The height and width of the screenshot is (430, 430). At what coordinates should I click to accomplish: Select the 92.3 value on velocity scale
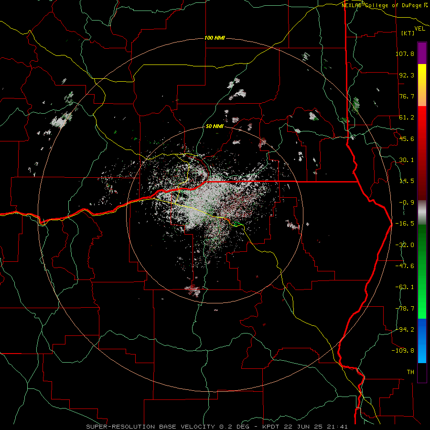point(407,75)
